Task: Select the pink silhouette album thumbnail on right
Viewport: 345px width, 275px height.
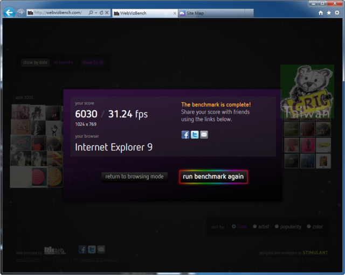Action: coord(308,145)
